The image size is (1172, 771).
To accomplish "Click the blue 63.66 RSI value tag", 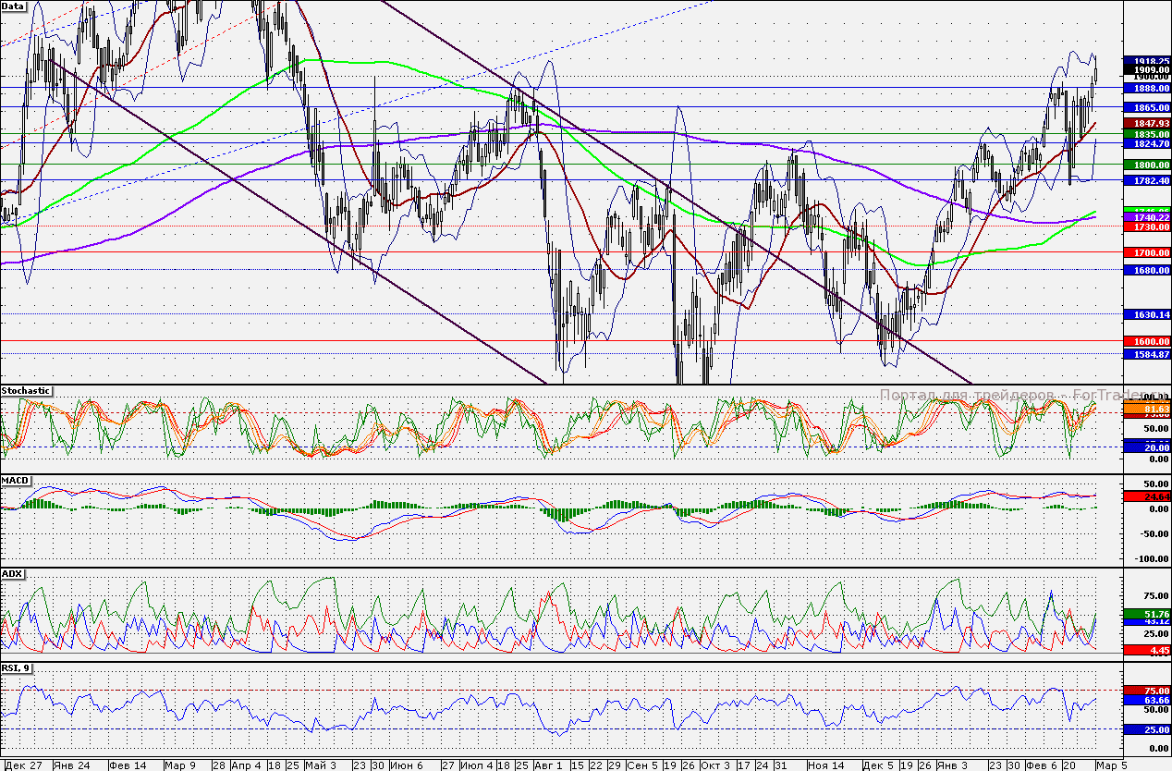I will (1146, 701).
